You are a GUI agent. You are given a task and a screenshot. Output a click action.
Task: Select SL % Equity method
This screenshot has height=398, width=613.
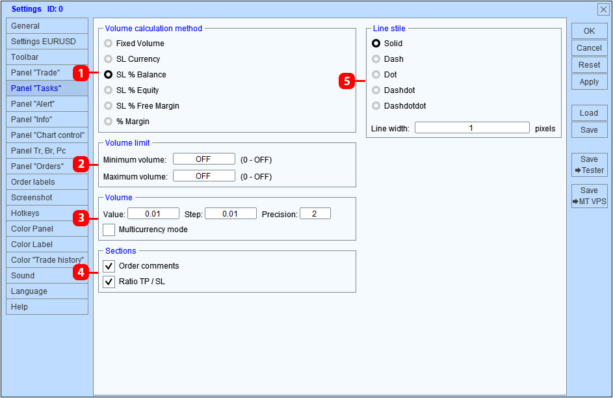pyautogui.click(x=109, y=90)
